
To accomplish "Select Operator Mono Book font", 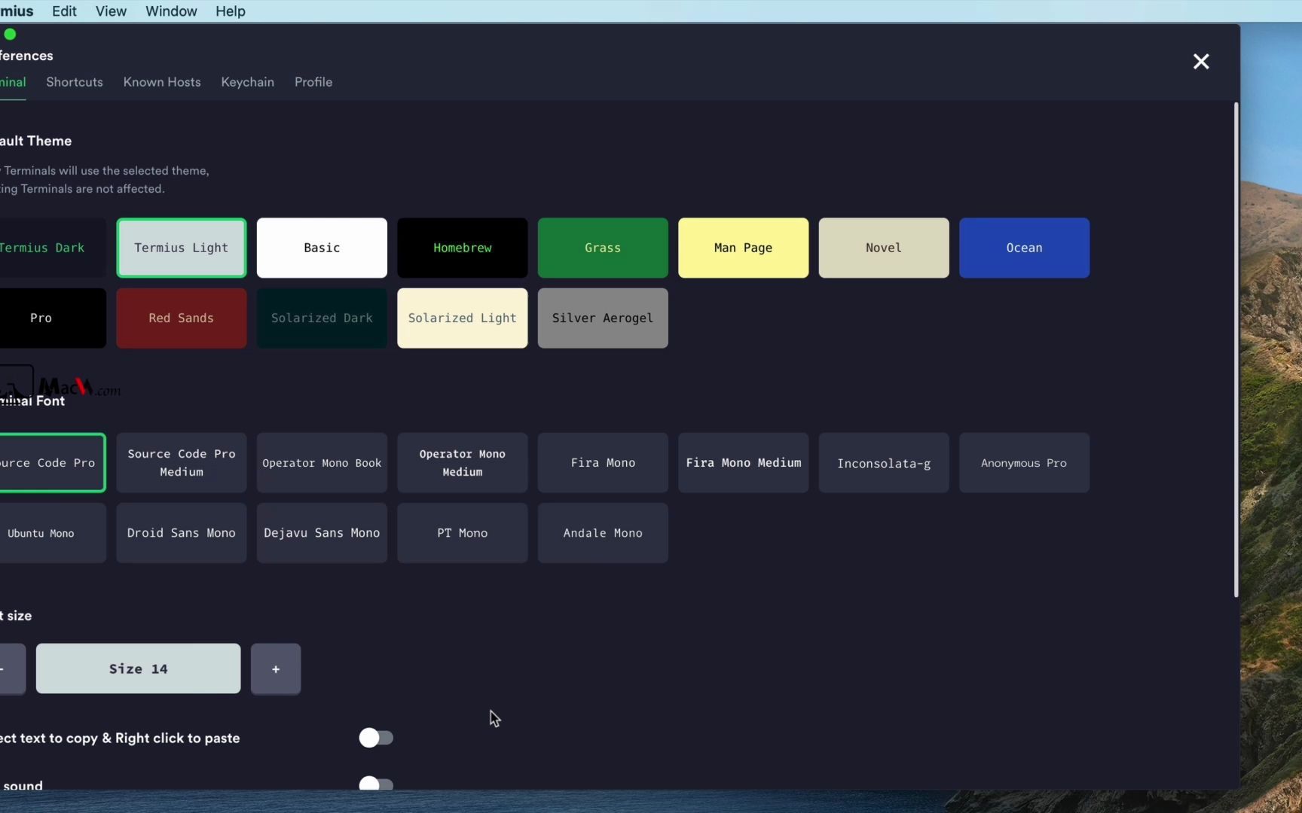I will pos(322,463).
